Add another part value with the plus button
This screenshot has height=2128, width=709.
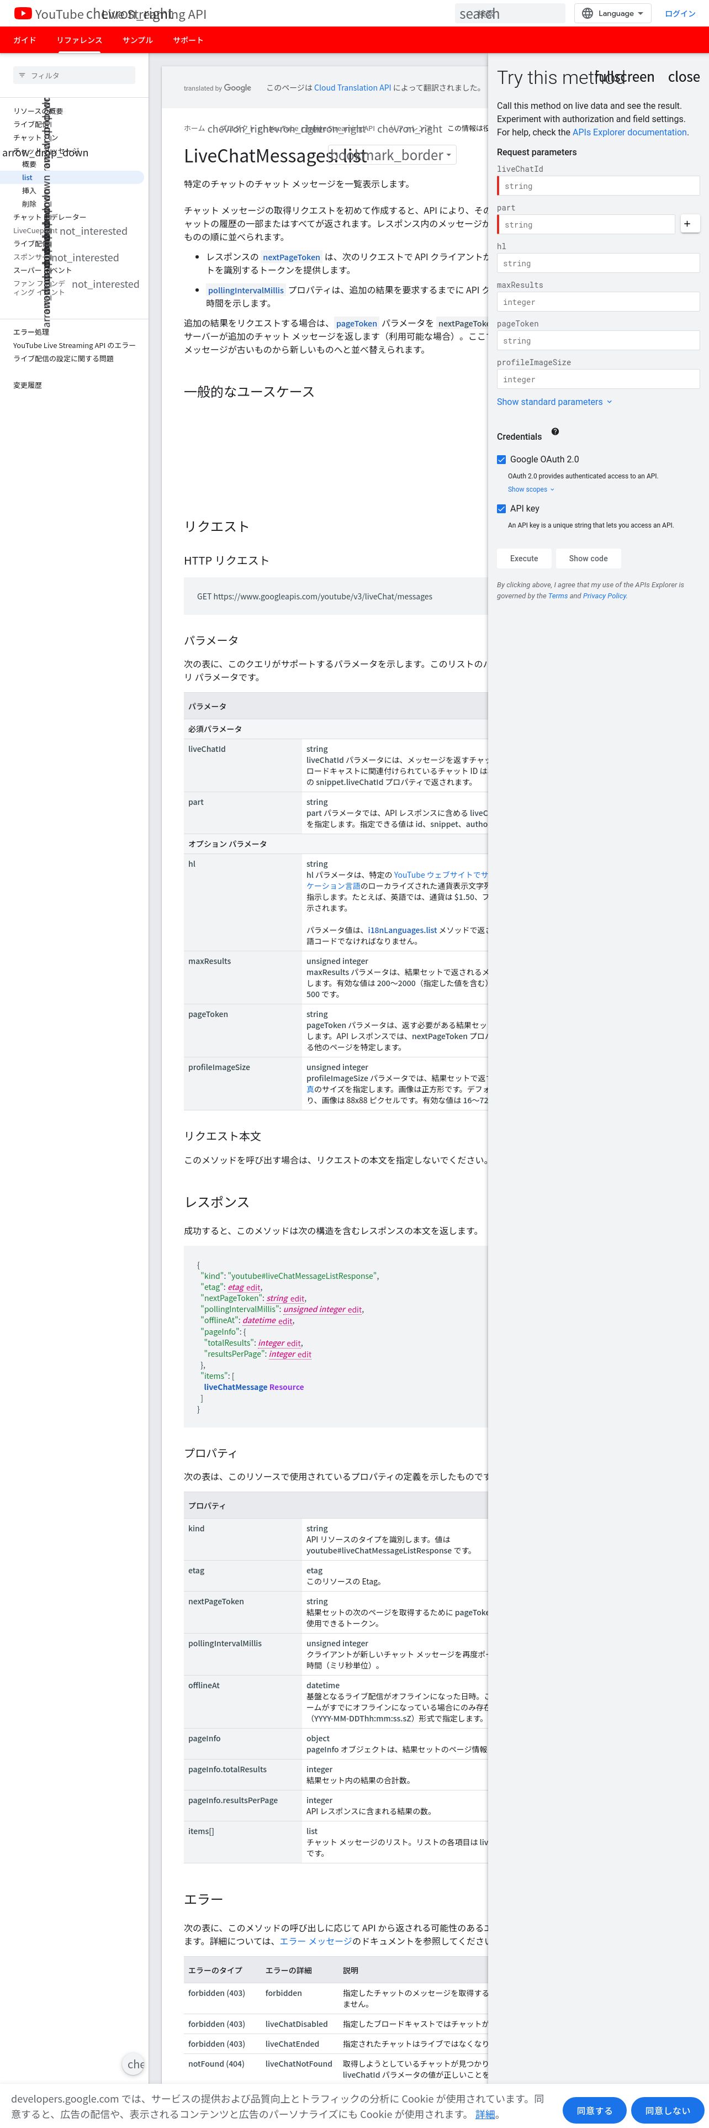[x=690, y=224]
